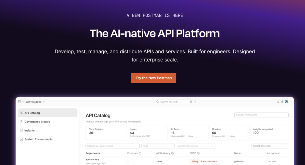Click the Insights sidebar icon

point(21,131)
